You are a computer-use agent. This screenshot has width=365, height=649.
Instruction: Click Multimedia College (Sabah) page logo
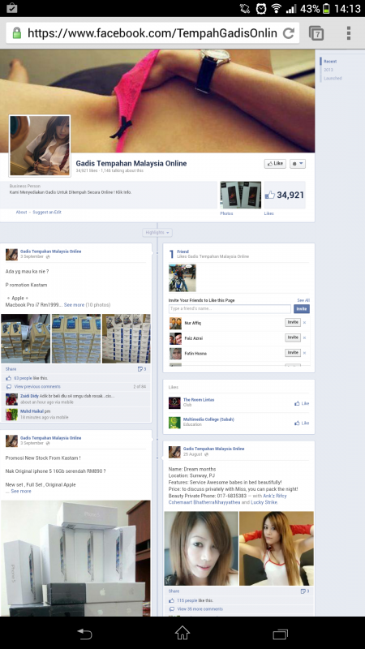click(x=174, y=423)
